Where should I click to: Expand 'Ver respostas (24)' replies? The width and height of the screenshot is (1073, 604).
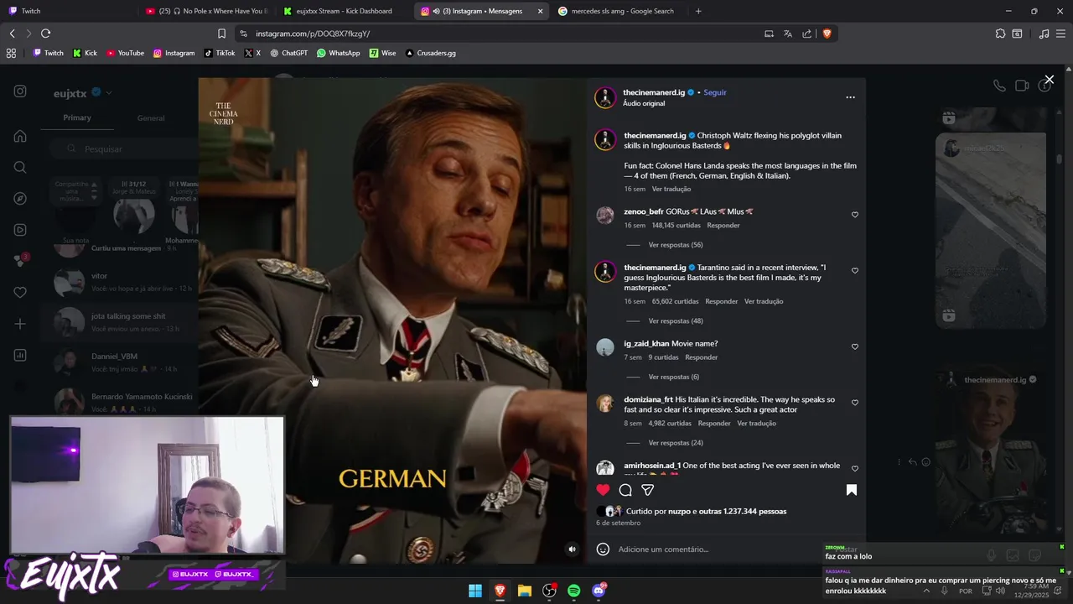[x=675, y=443]
